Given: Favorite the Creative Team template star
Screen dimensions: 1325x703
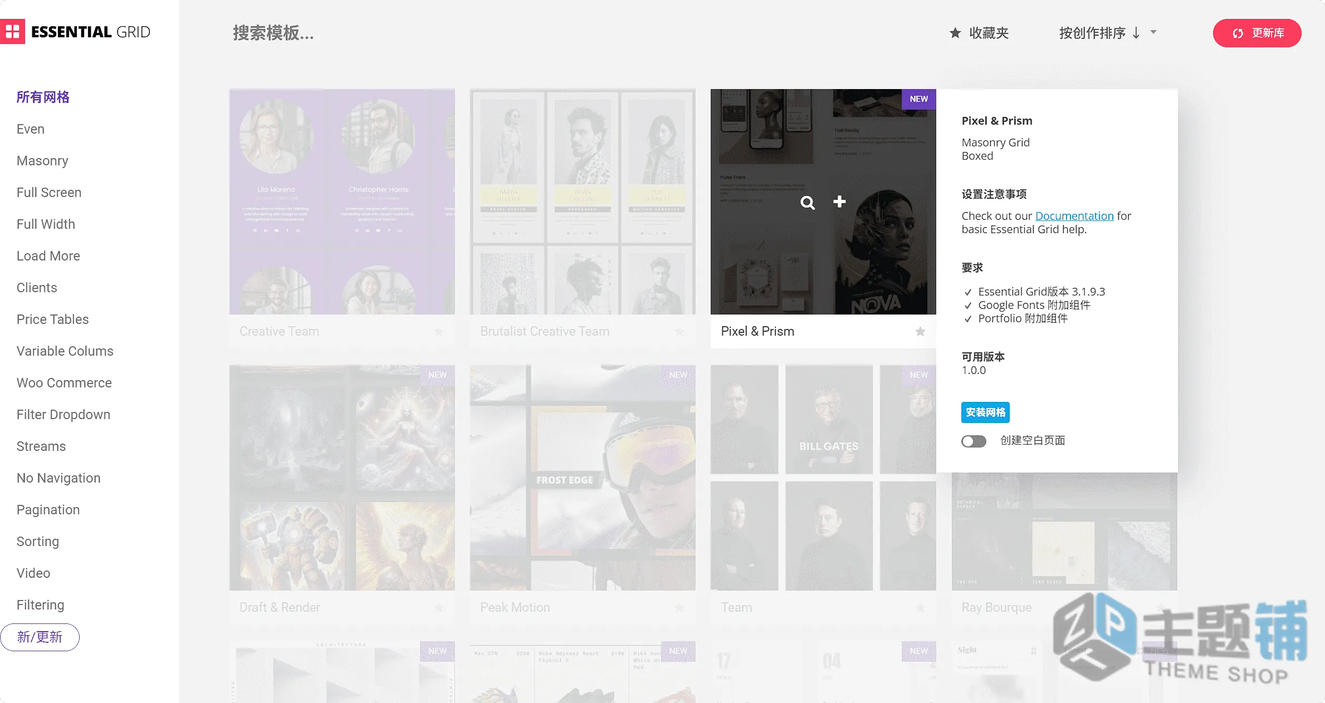Looking at the screenshot, I should point(439,331).
